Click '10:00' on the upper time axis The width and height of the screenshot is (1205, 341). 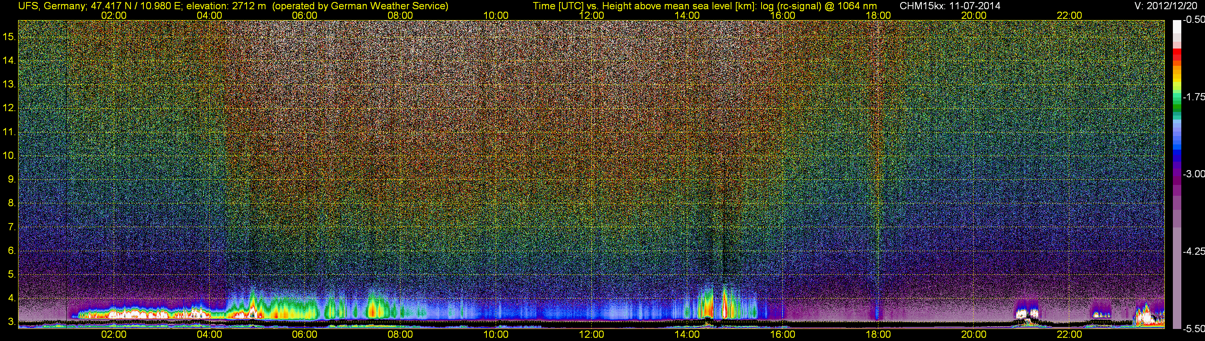click(x=496, y=15)
